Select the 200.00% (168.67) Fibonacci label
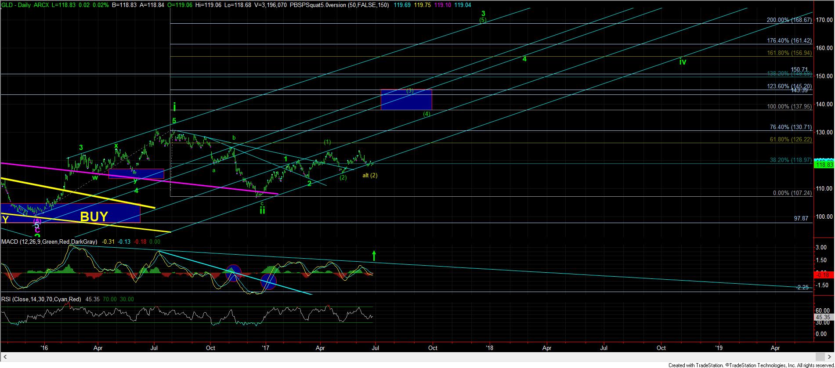The width and height of the screenshot is (835, 368). pos(789,20)
